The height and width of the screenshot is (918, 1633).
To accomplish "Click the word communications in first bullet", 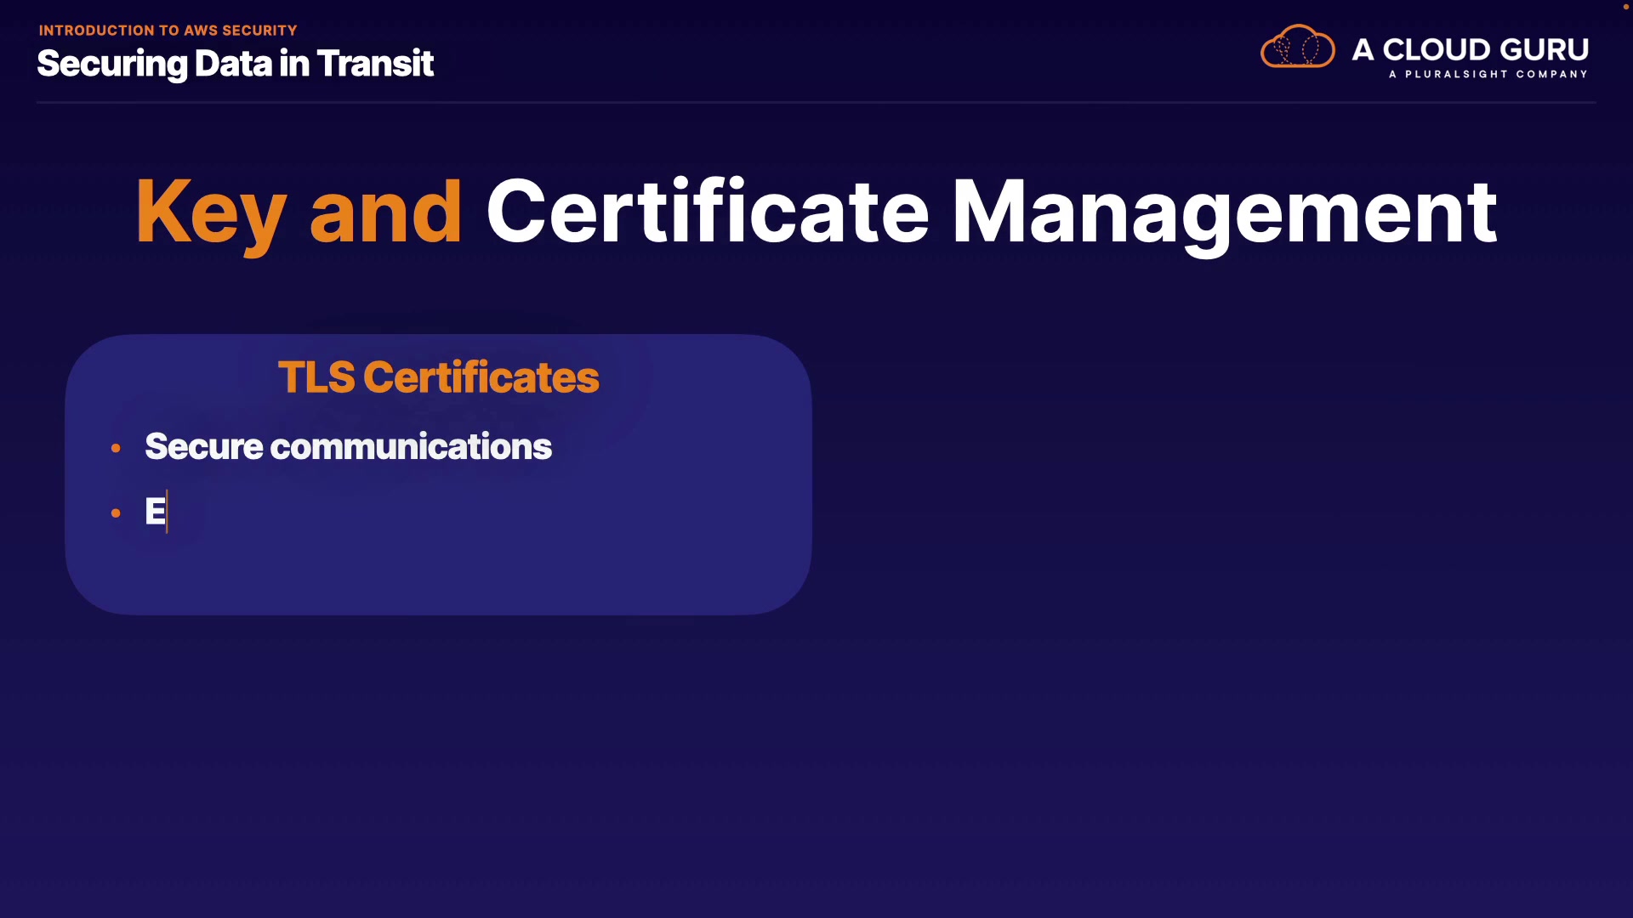I will 411,447.
